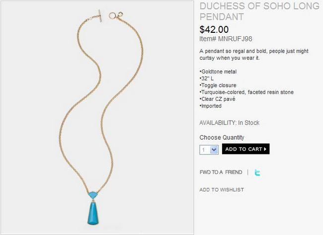
Task: Click the arrow on the Add to Cart button
Action: (x=265, y=149)
